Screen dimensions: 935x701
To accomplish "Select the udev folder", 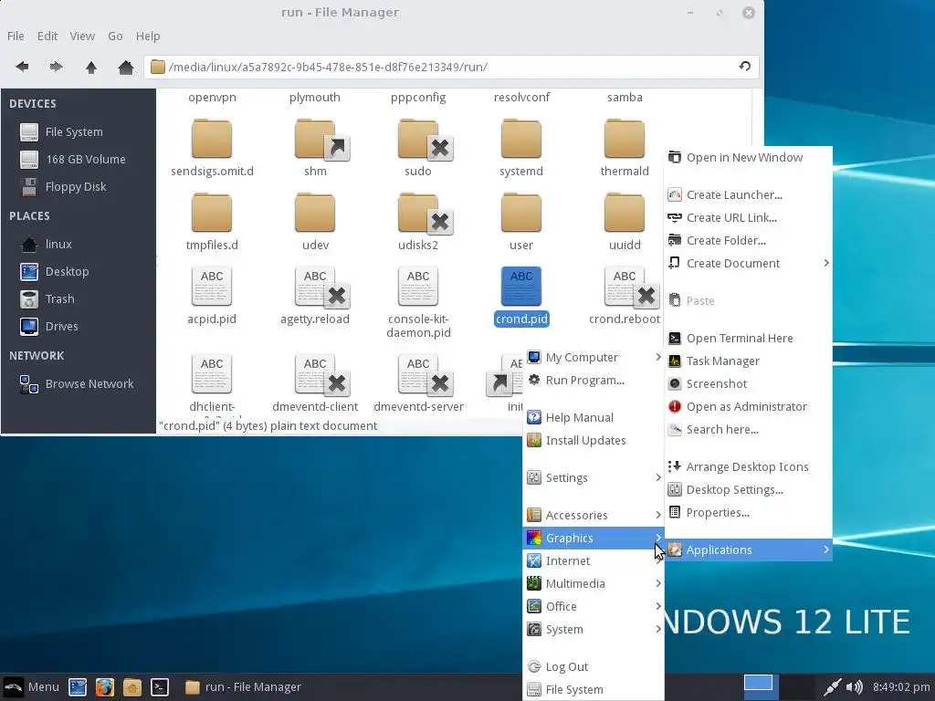I will (x=315, y=221).
